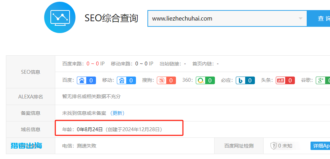Click the text 暂无排名或相关数据不充分
330x159 pixels.
pos(91,97)
